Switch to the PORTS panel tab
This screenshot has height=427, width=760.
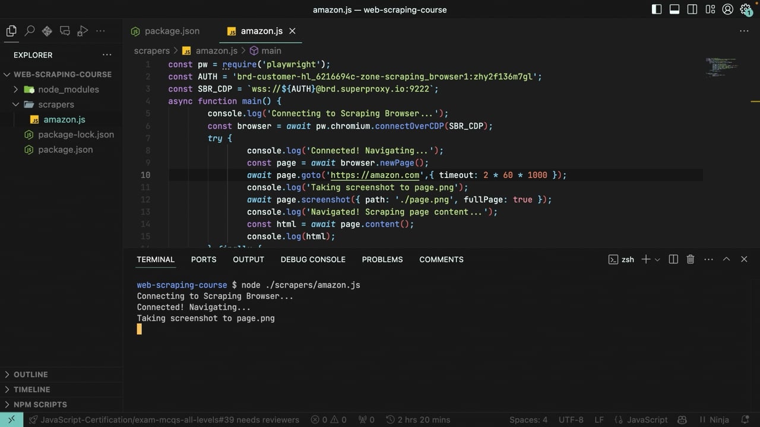pyautogui.click(x=204, y=259)
